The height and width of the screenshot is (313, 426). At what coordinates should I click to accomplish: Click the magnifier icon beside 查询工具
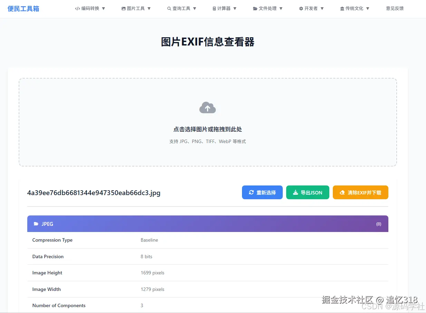tap(168, 8)
